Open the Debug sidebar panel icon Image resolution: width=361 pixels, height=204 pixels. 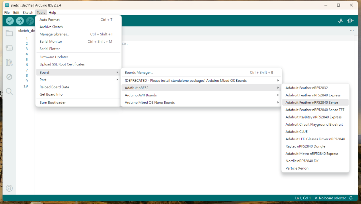pyautogui.click(x=9, y=77)
